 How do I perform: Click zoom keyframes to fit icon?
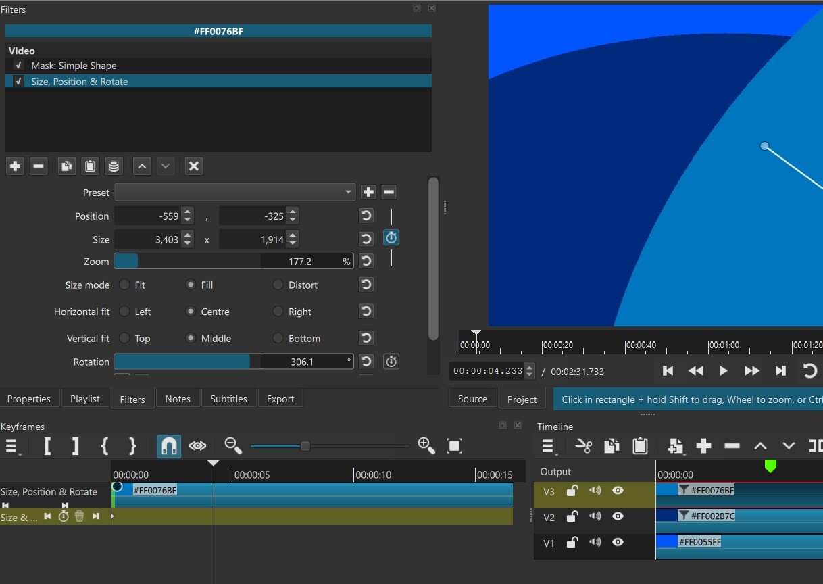pyautogui.click(x=454, y=446)
